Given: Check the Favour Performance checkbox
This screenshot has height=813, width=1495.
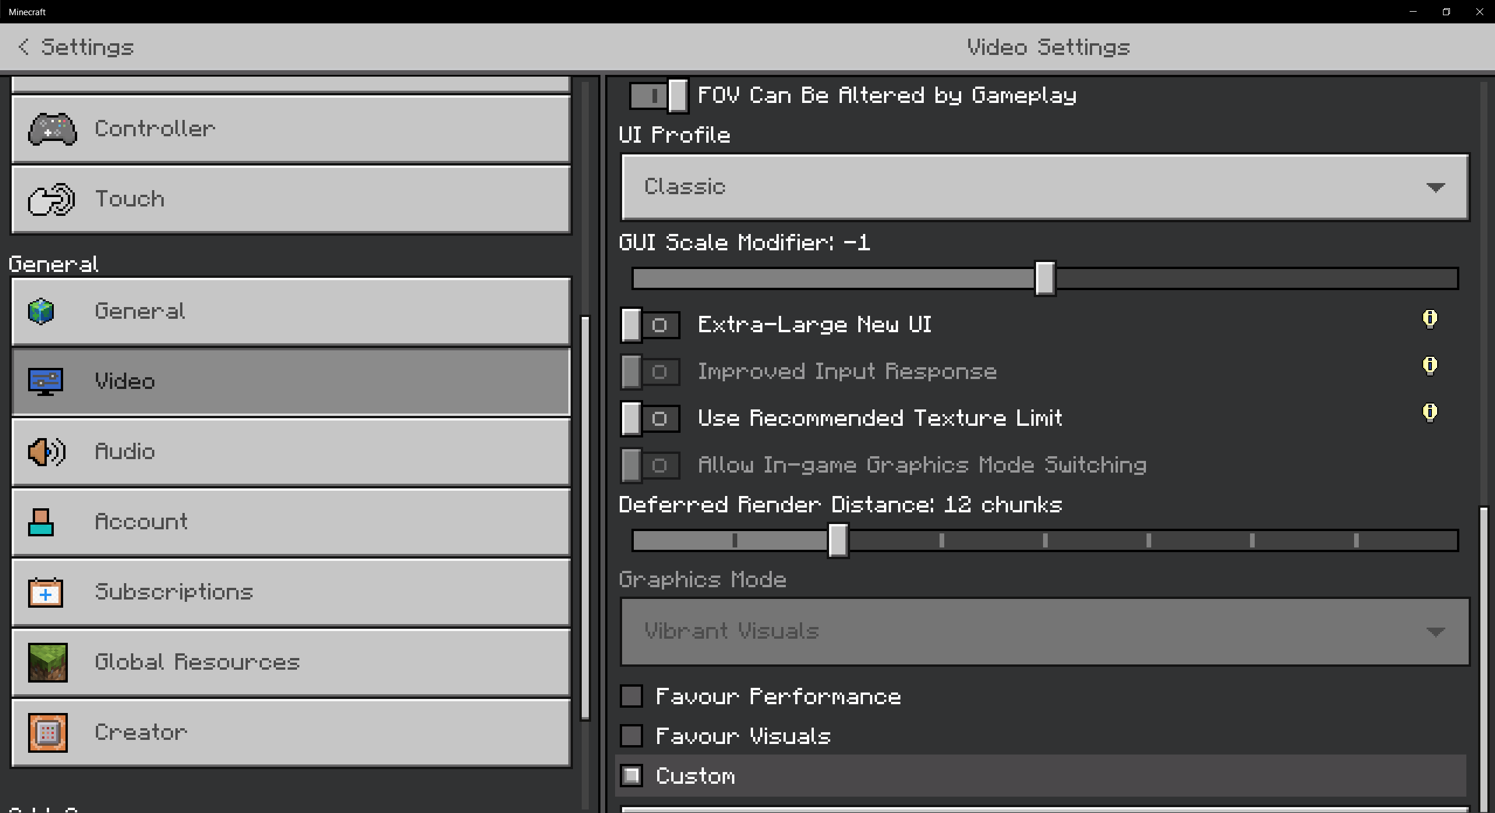Looking at the screenshot, I should 631,697.
